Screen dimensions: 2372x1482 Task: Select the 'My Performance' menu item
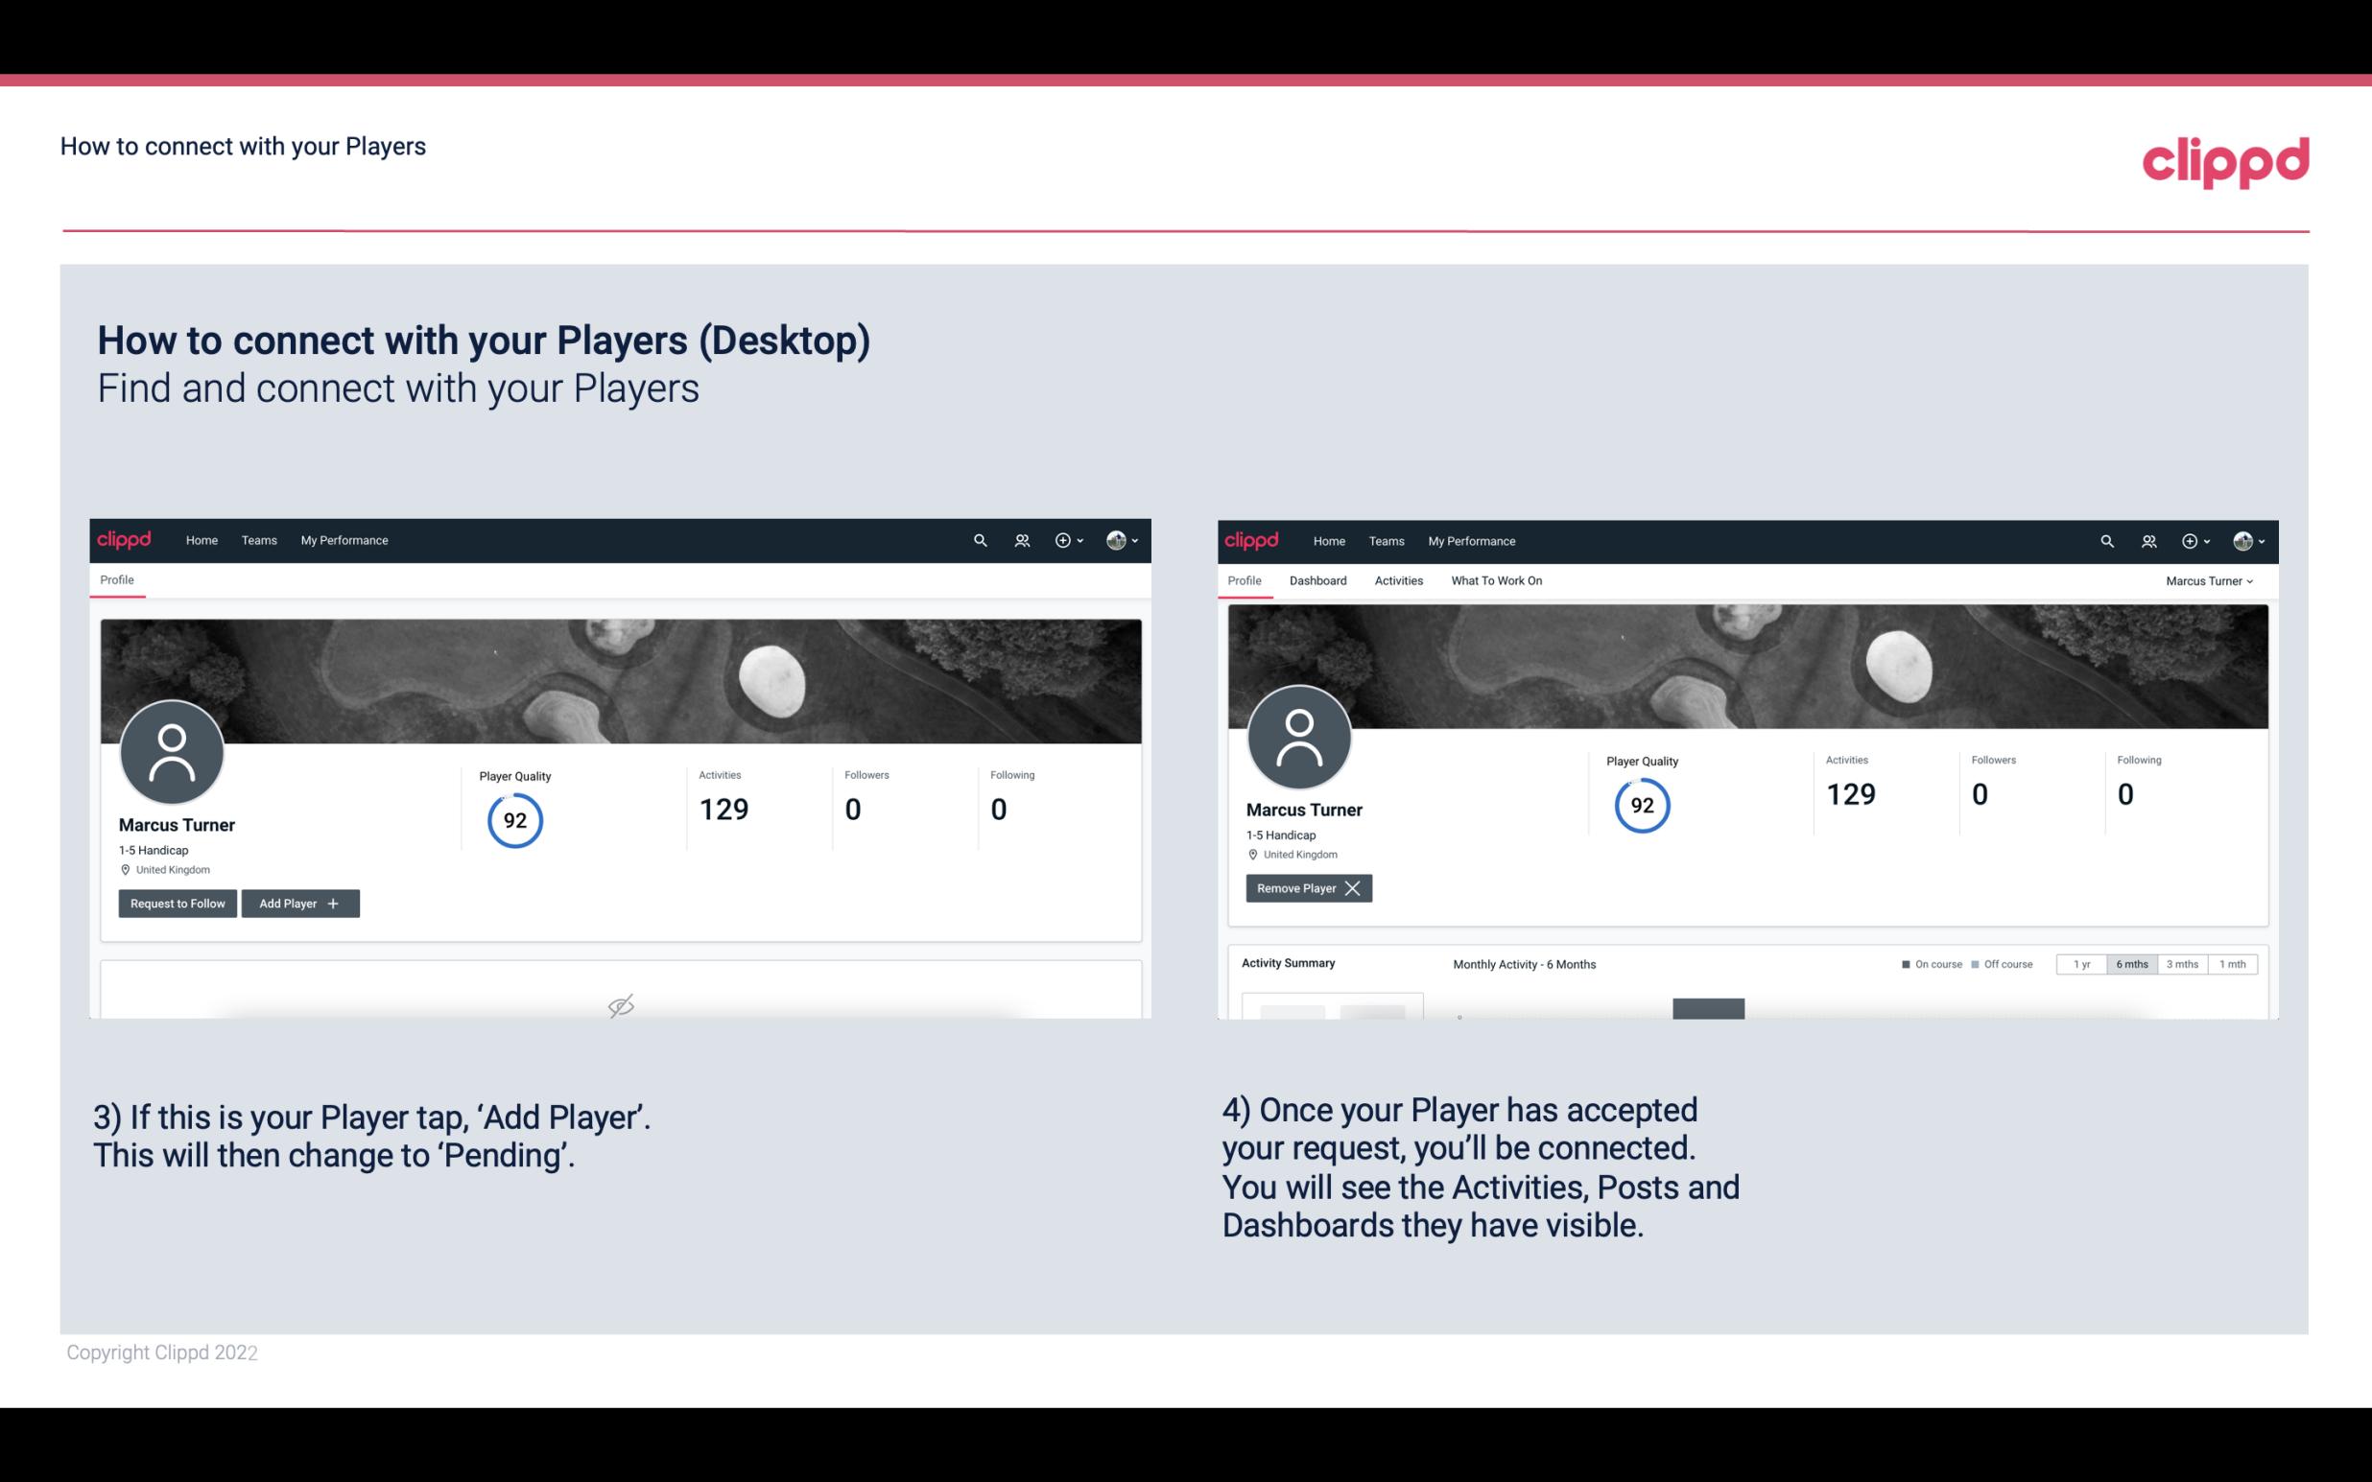(342, 541)
